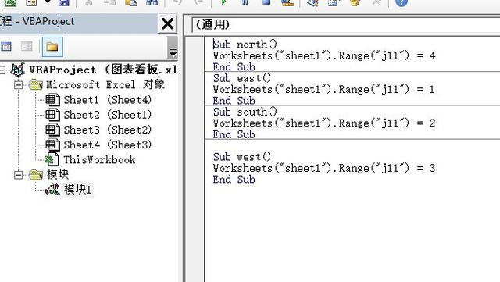This screenshot has width=500, height=282.
Task: Click the View Code icon in project panel
Action: click(x=5, y=47)
